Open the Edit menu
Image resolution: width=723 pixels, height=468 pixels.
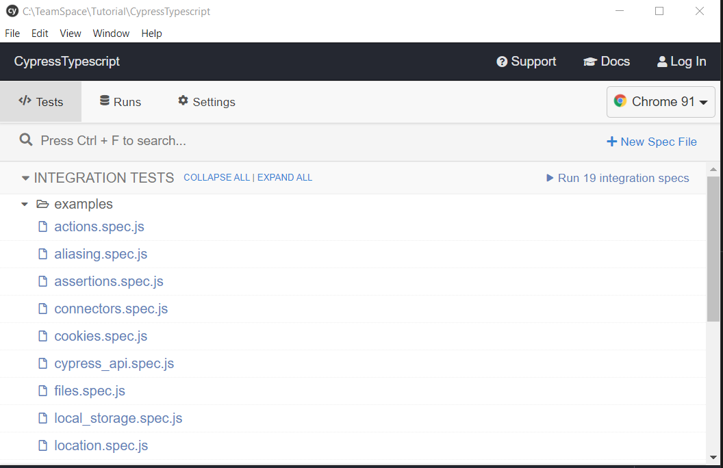click(x=40, y=34)
